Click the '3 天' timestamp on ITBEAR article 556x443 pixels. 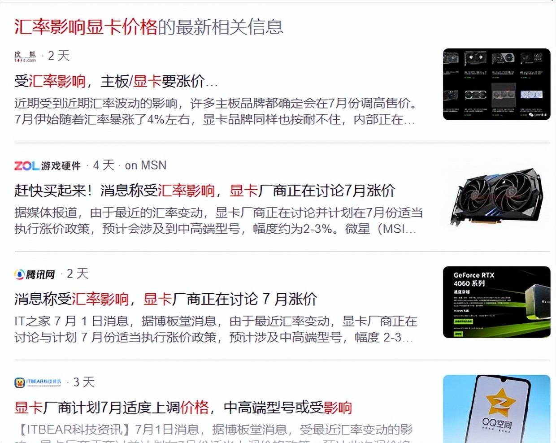pos(83,382)
